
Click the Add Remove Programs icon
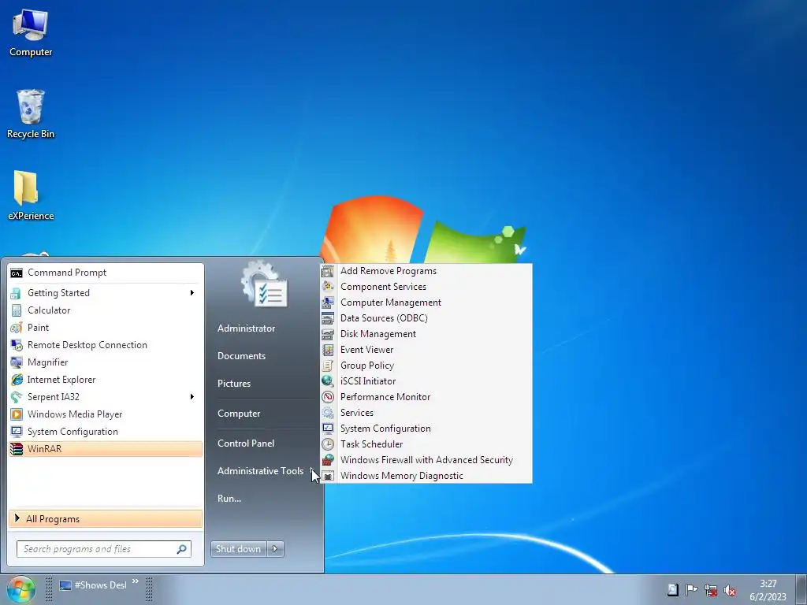tap(328, 271)
